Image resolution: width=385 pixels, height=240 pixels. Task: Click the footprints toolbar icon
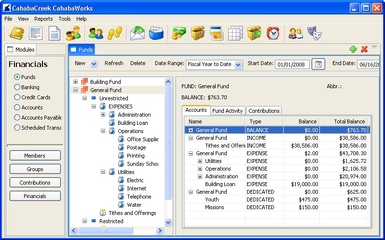click(x=114, y=33)
